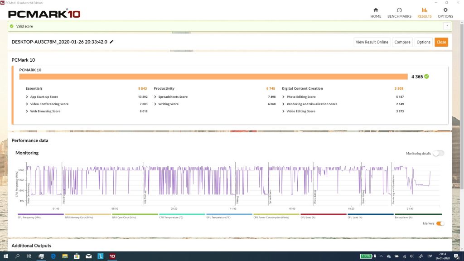
Task: Open File Explorer from the taskbar
Action: pyautogui.click(x=65, y=256)
